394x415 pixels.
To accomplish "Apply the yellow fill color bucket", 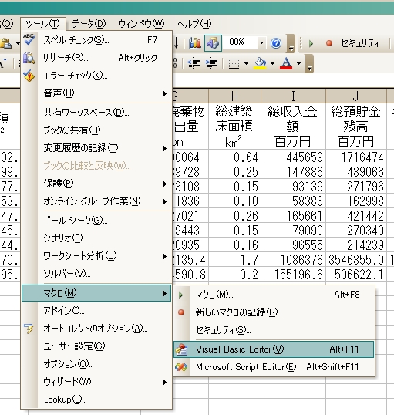I will pyautogui.click(x=260, y=63).
